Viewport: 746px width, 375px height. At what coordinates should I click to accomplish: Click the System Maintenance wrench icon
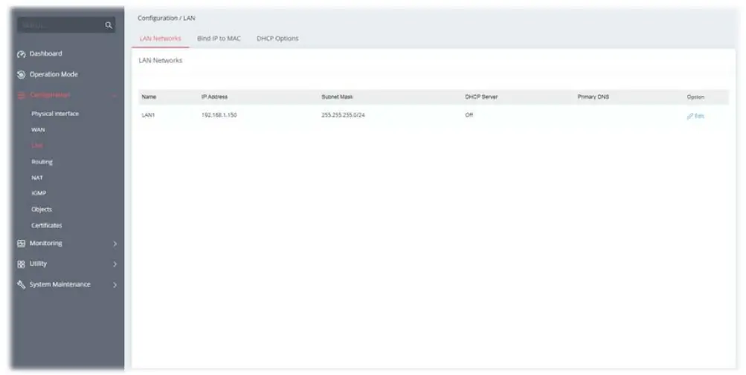(x=21, y=284)
